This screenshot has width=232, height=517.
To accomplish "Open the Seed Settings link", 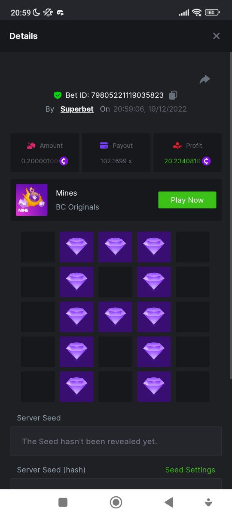I will point(190,470).
